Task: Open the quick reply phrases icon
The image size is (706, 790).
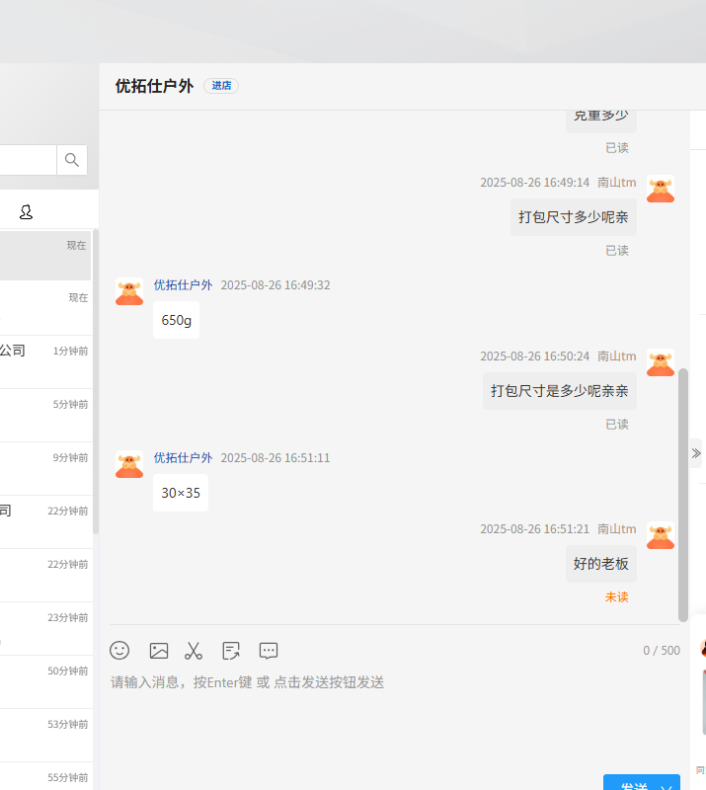Action: point(231,650)
